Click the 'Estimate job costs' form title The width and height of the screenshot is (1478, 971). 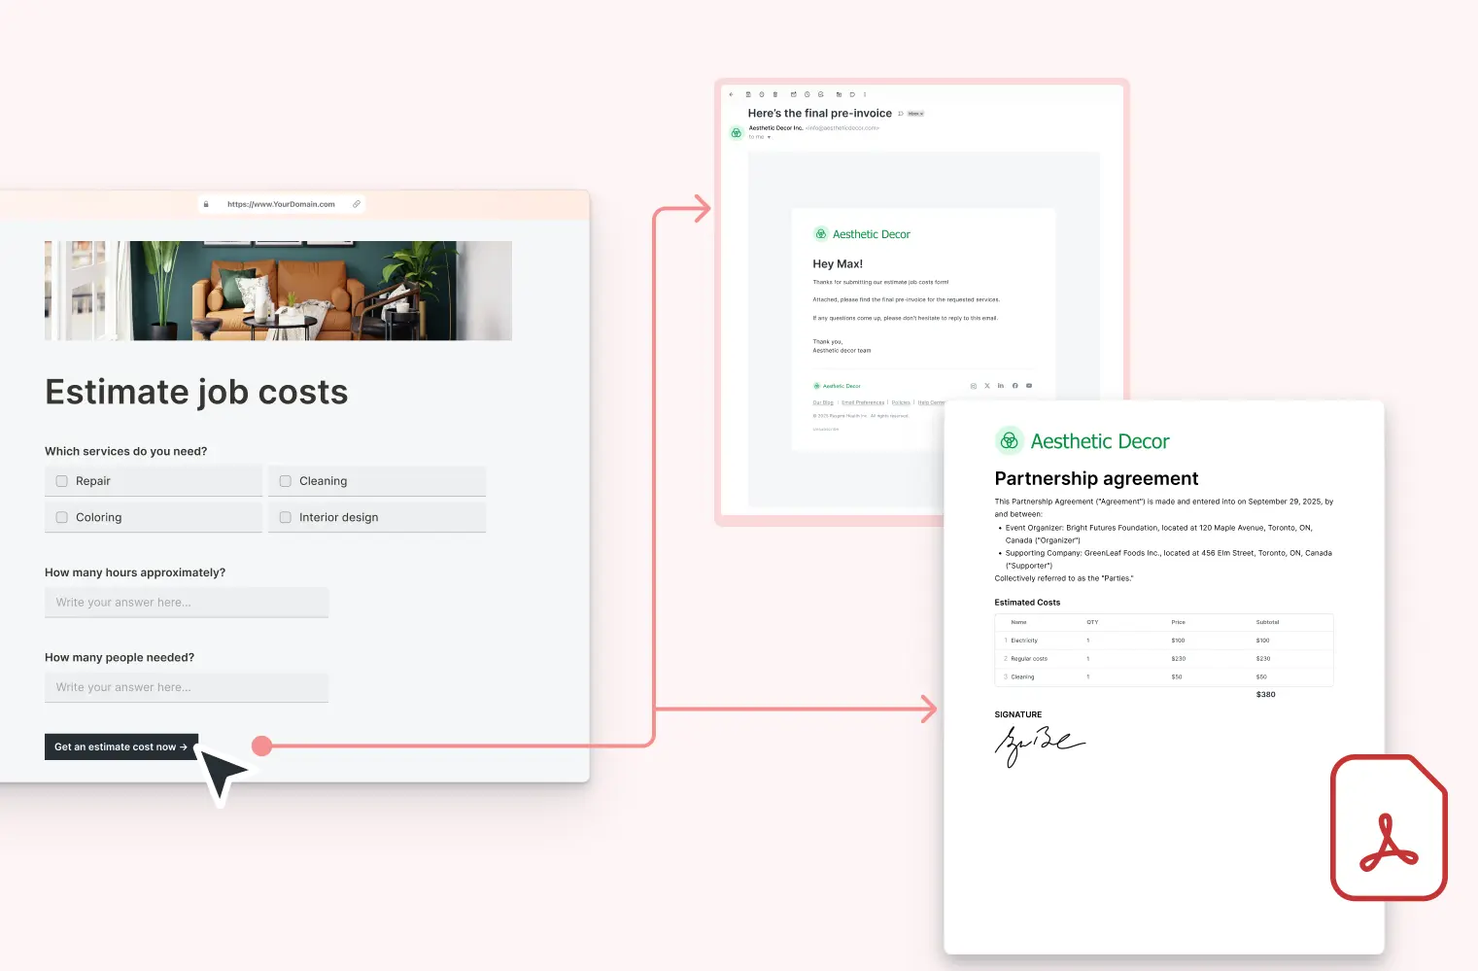click(x=196, y=393)
